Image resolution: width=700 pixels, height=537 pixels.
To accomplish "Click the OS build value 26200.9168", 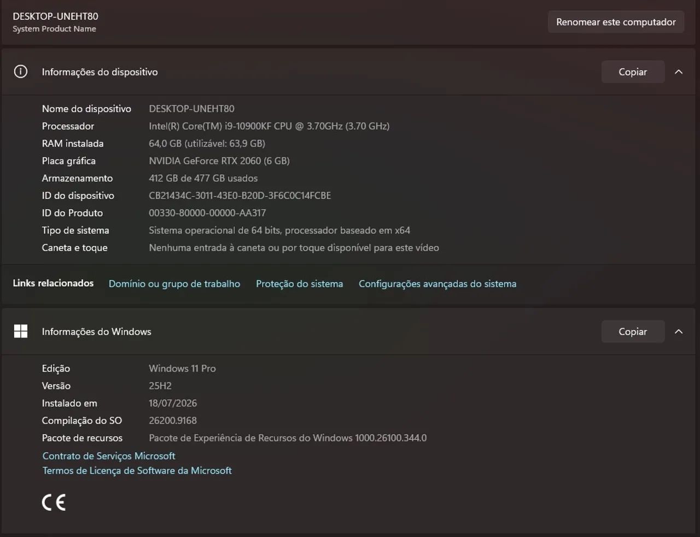I will 173,420.
